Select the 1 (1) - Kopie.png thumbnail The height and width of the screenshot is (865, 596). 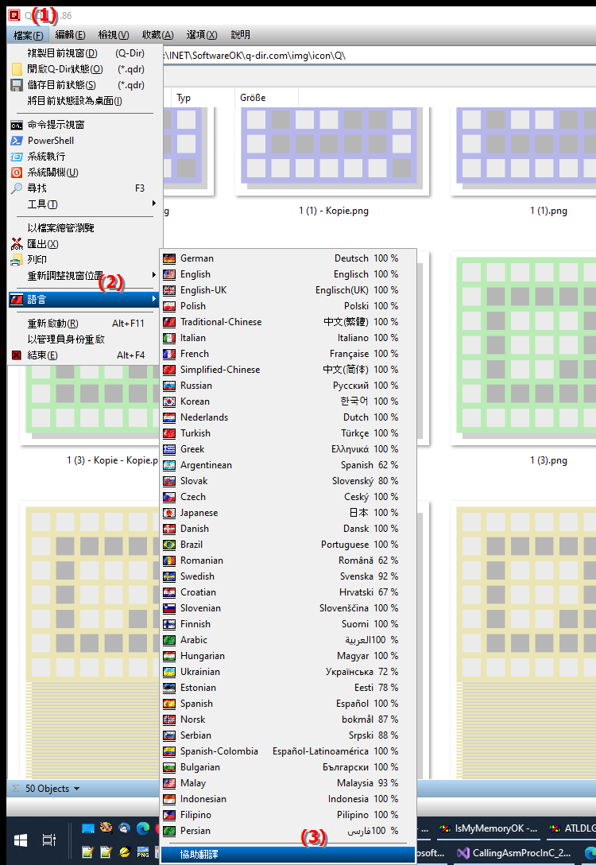(332, 151)
